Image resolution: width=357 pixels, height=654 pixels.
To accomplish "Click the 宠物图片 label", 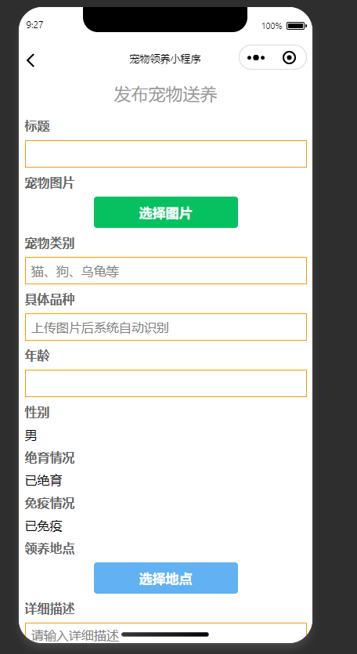I will coord(49,182).
